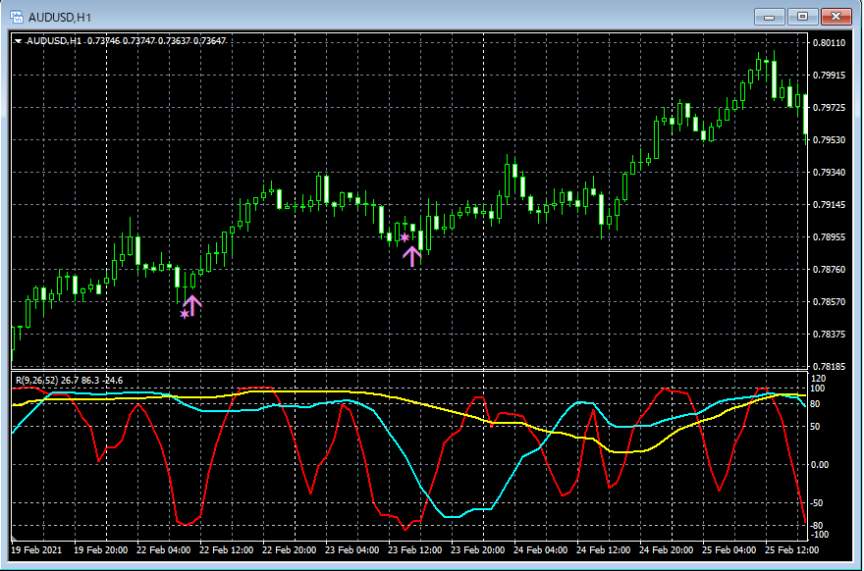Image resolution: width=864 pixels, height=571 pixels.
Task: Click the purple up arrow near 23 Feb 12:00
Action: pos(412,255)
